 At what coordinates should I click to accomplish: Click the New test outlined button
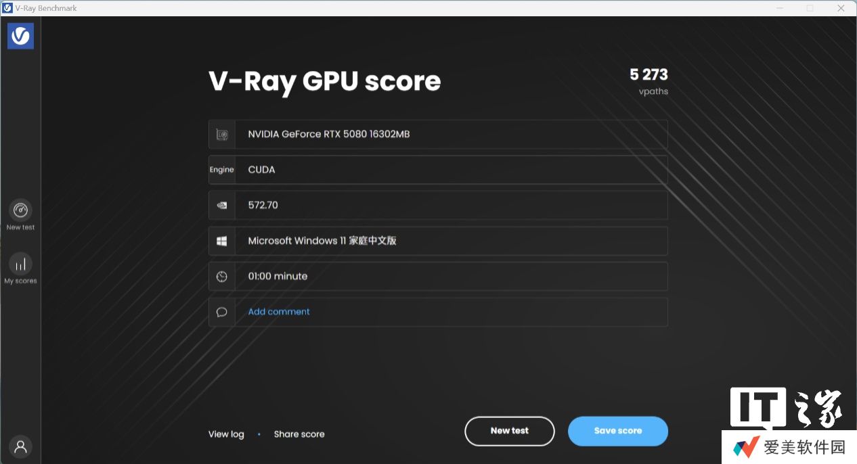(x=510, y=431)
